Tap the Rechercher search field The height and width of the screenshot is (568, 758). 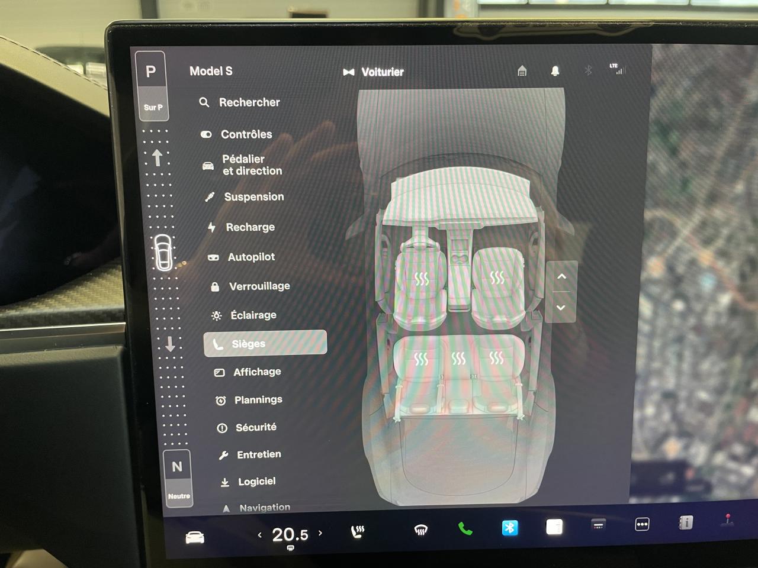pyautogui.click(x=249, y=102)
